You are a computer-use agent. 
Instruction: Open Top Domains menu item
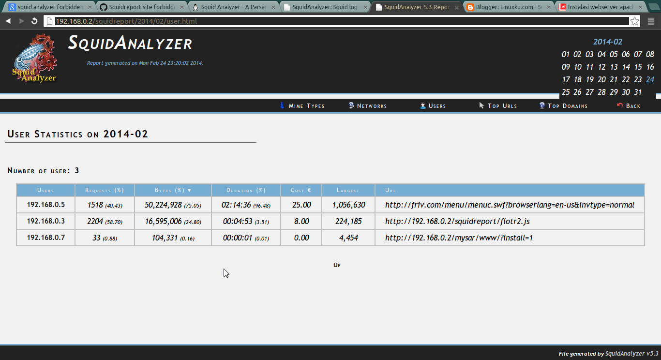[567, 106]
